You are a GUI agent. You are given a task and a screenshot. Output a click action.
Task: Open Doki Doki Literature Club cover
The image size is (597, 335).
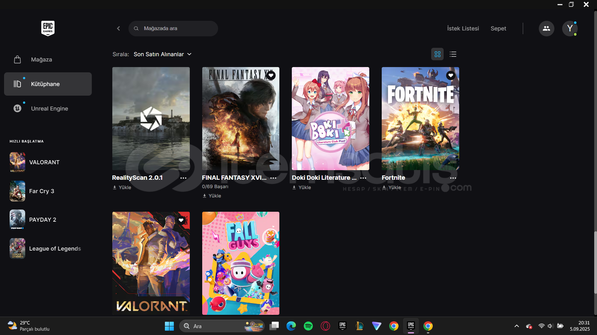coord(330,119)
